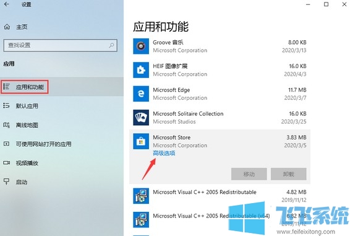Viewport: 350px width, 236px height.
Task: Click the 3.83 MB size value
Action: tap(296, 138)
